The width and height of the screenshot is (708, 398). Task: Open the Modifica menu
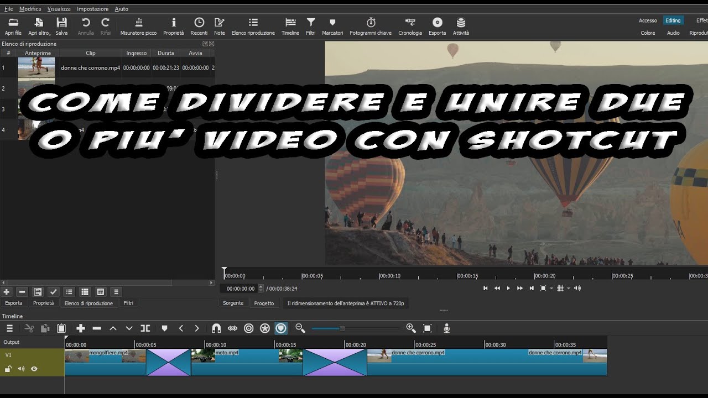pos(30,9)
